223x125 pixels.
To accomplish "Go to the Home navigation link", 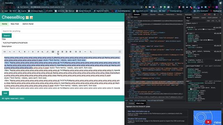I will pyautogui.click(x=5, y=24).
